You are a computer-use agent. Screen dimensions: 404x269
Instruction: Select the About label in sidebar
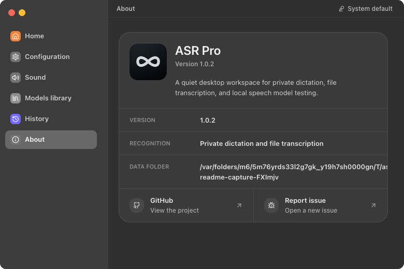(35, 140)
